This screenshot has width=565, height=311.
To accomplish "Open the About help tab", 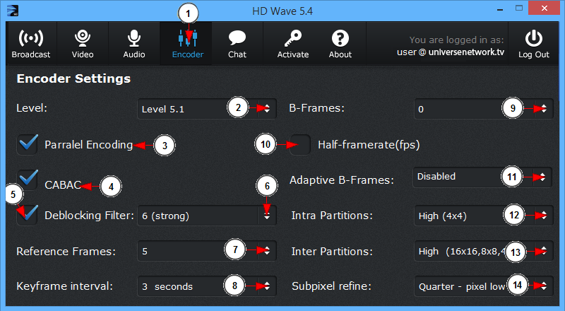I will click(340, 44).
